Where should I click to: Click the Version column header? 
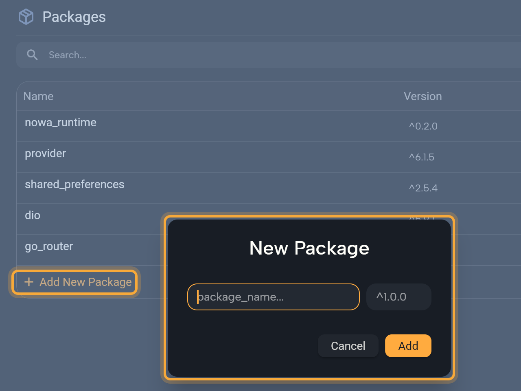(422, 97)
